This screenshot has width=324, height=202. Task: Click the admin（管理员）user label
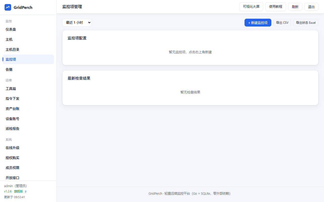(x=15, y=186)
